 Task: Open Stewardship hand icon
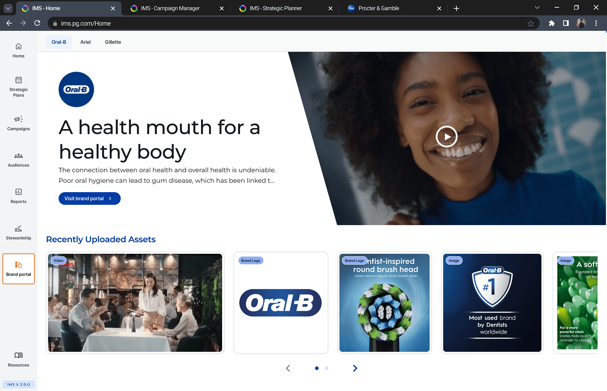click(x=19, y=229)
